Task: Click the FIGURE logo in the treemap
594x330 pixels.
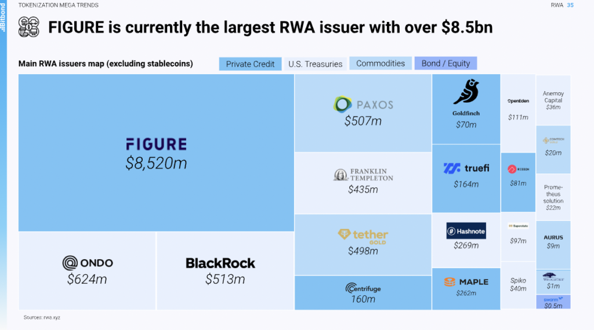Action: [x=156, y=144]
